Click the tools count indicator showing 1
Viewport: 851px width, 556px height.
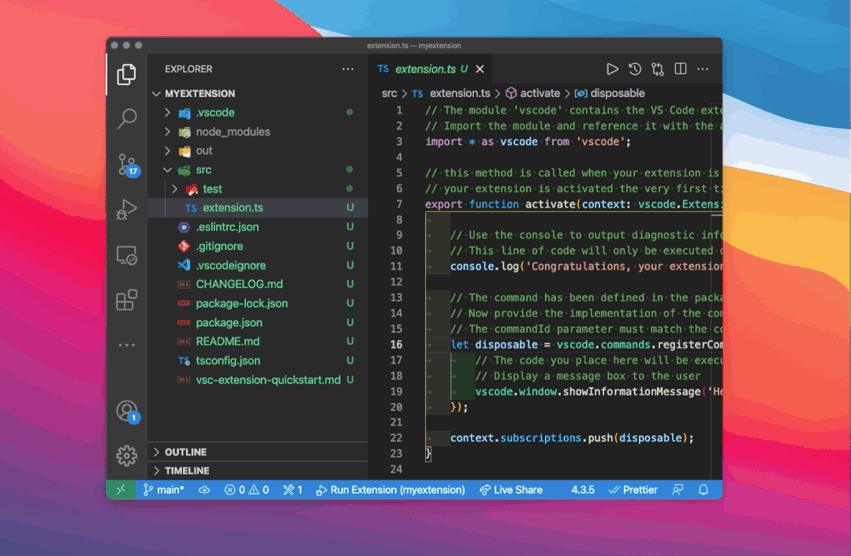(x=293, y=490)
